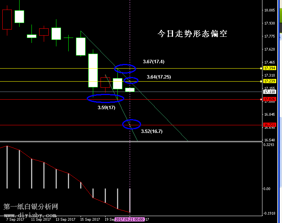This screenshot has height=223, width=282.
Task: Click the 3.59(17) text annotation
Action: 106,108
